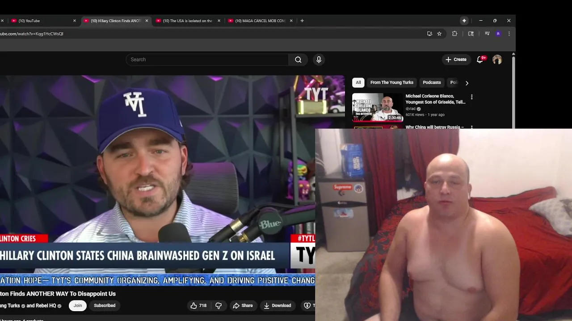Like the video with thumbs up
The image size is (572, 321).
click(198, 305)
